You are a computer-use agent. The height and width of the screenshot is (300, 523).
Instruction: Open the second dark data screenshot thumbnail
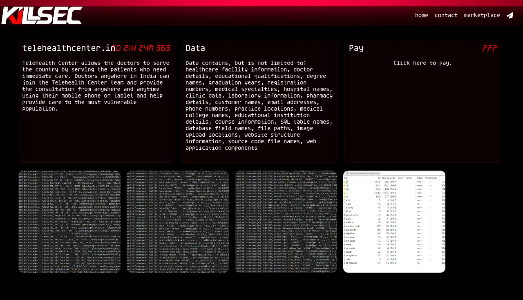click(178, 222)
